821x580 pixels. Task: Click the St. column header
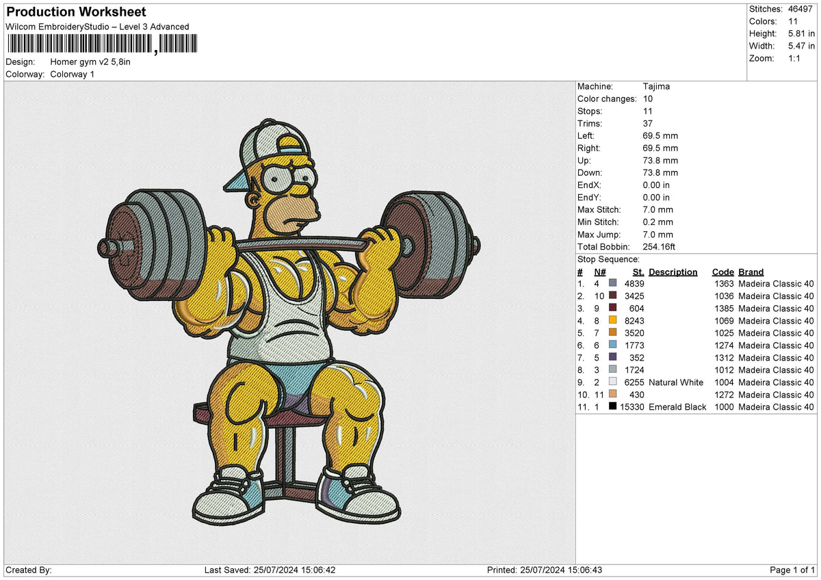(x=638, y=272)
